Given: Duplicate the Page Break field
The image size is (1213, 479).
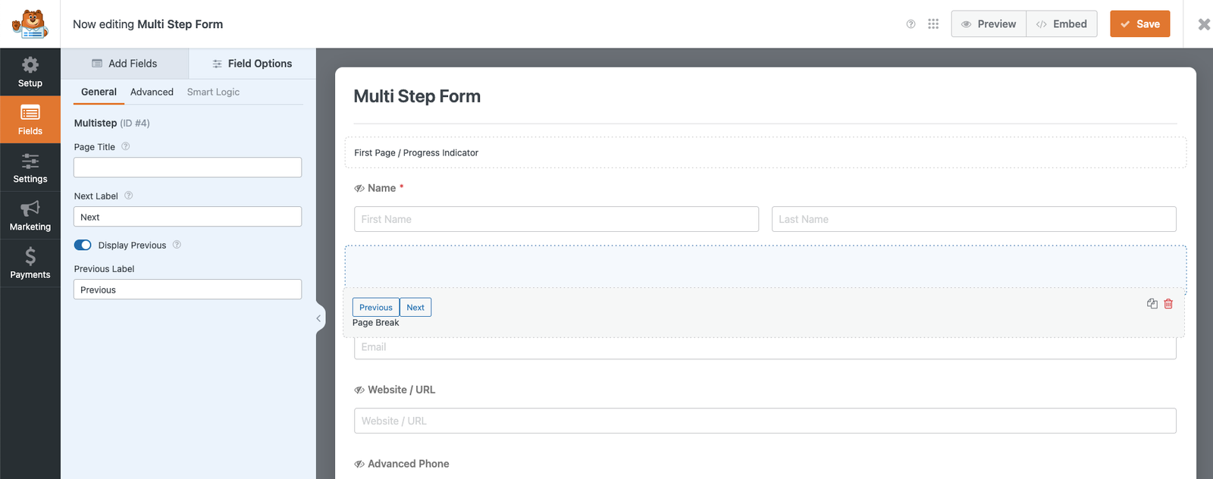Looking at the screenshot, I should coord(1152,304).
